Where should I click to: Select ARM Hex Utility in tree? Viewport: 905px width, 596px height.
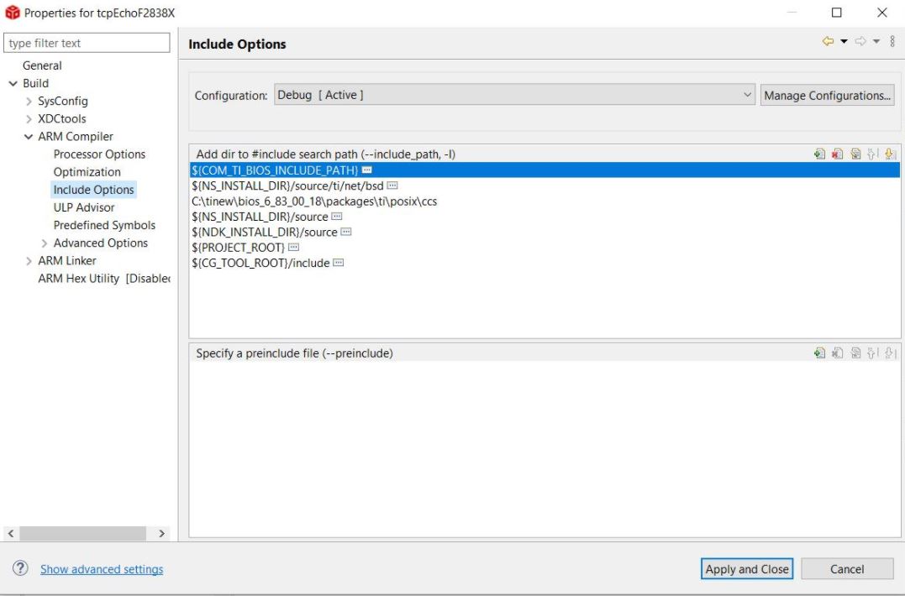tap(104, 279)
